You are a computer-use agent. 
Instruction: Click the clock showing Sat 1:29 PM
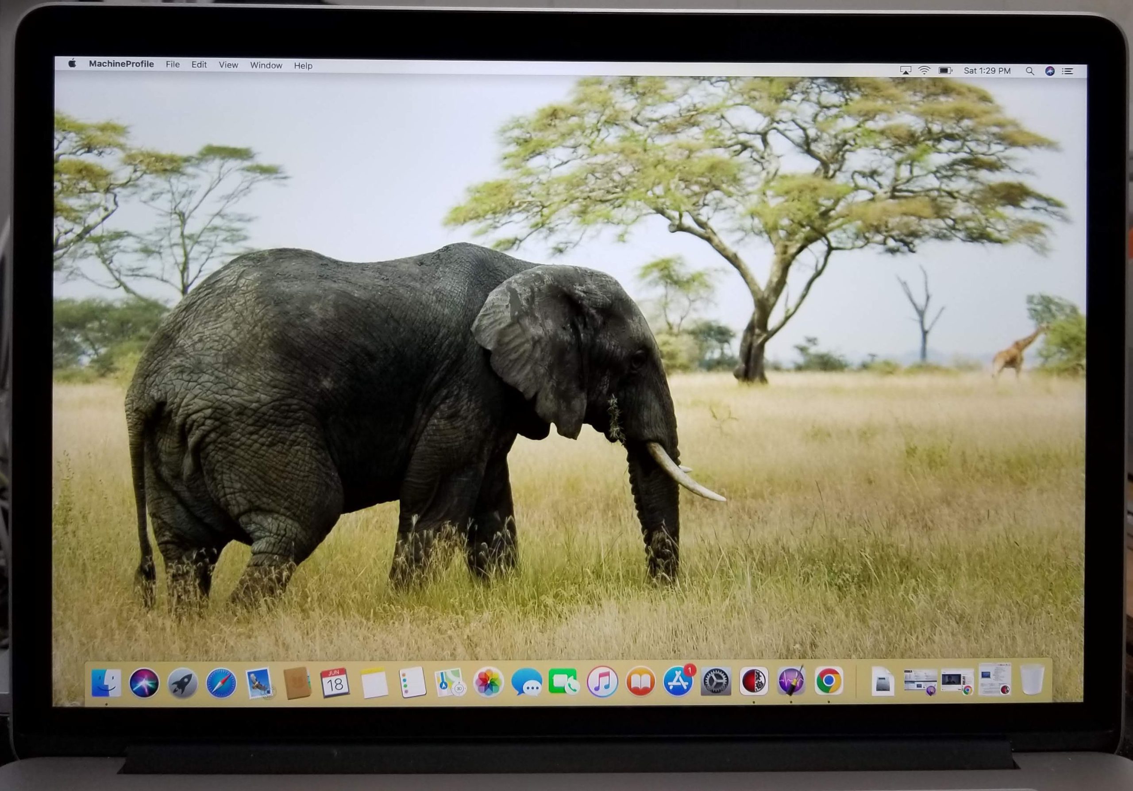(x=987, y=71)
